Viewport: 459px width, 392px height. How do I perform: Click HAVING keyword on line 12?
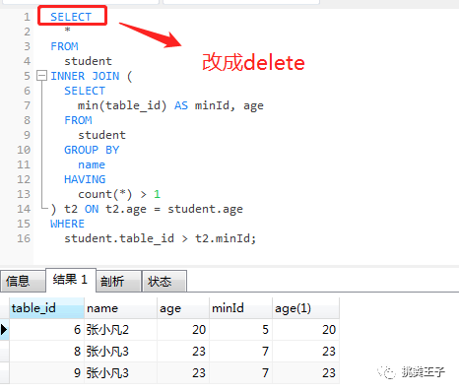point(85,179)
